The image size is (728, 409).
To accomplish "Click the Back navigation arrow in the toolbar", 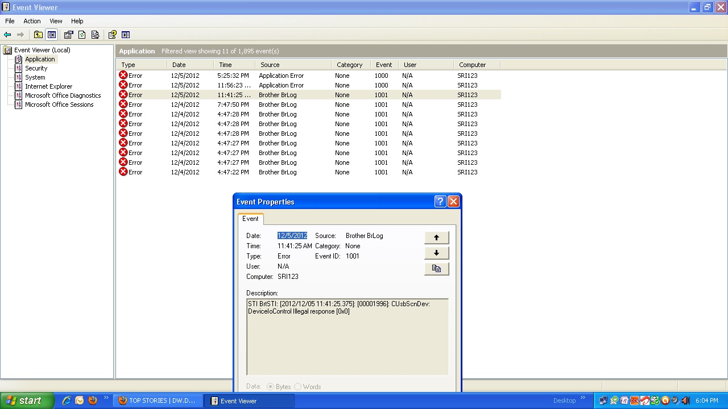I will pyautogui.click(x=8, y=34).
